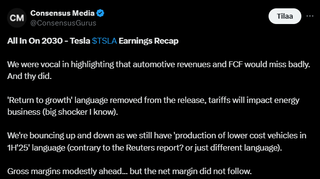Click the 'business (big shocker I know).' line
Image resolution: width=320 pixels, height=179 pixels.
pos(63,112)
